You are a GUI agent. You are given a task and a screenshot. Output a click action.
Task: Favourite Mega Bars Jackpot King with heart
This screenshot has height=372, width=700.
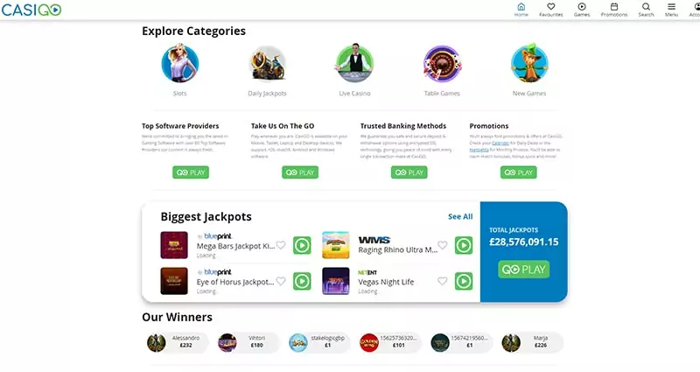click(280, 245)
